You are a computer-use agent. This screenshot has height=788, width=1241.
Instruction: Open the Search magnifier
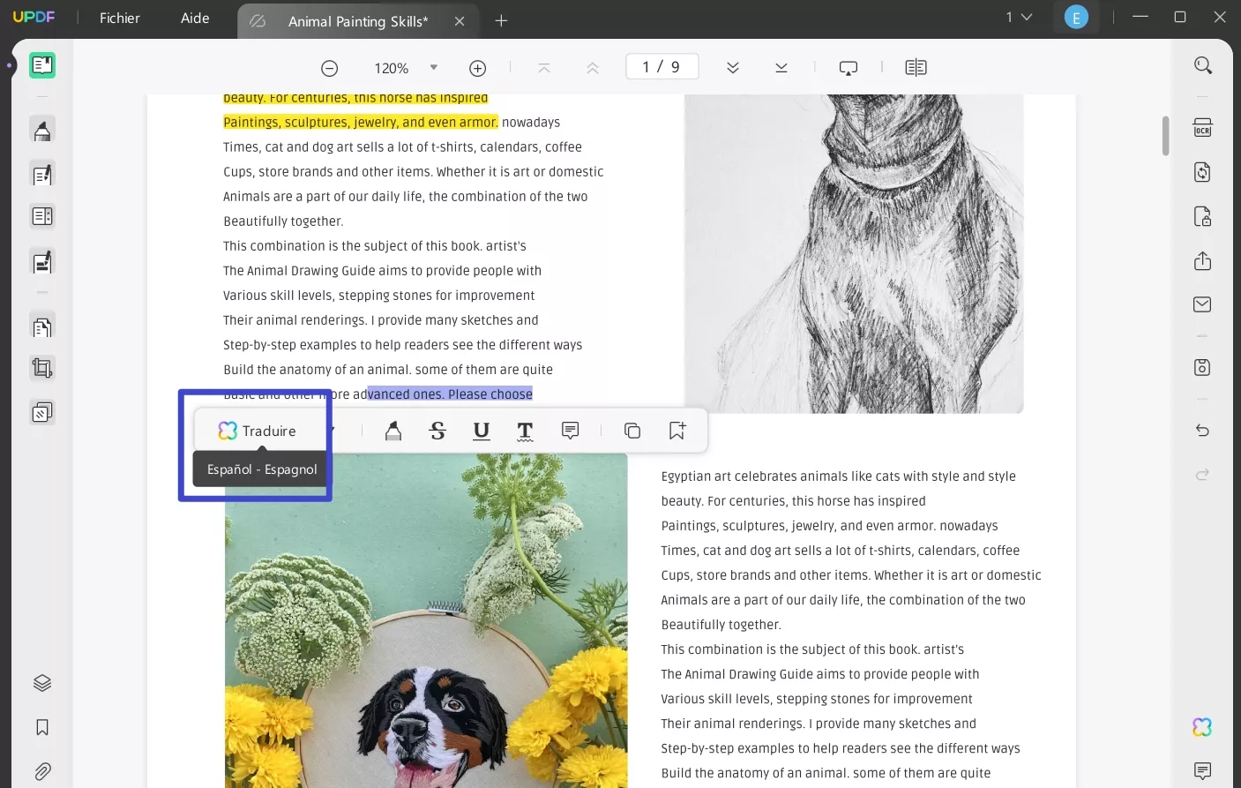[x=1202, y=65]
